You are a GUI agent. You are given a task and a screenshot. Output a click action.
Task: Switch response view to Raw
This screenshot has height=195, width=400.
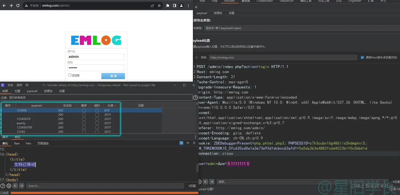tap(17, 143)
